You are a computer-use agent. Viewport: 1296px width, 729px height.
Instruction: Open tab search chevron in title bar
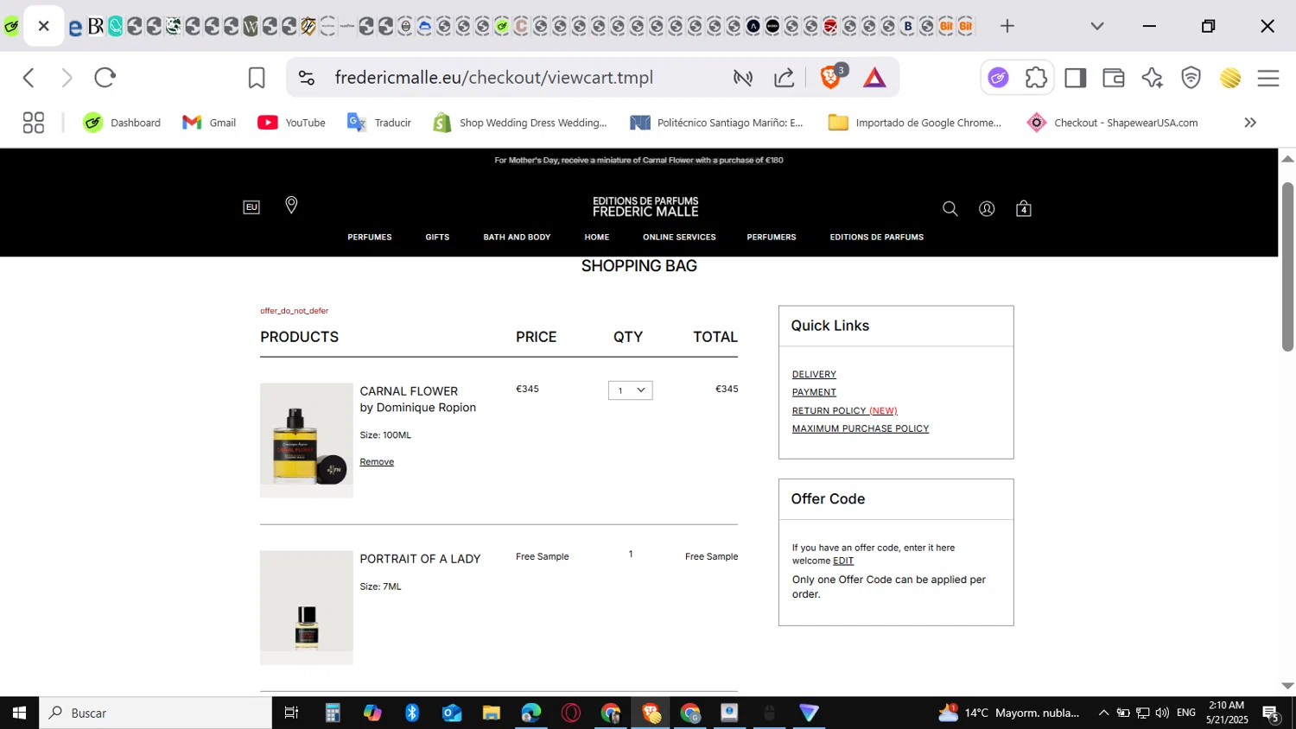click(x=1097, y=26)
